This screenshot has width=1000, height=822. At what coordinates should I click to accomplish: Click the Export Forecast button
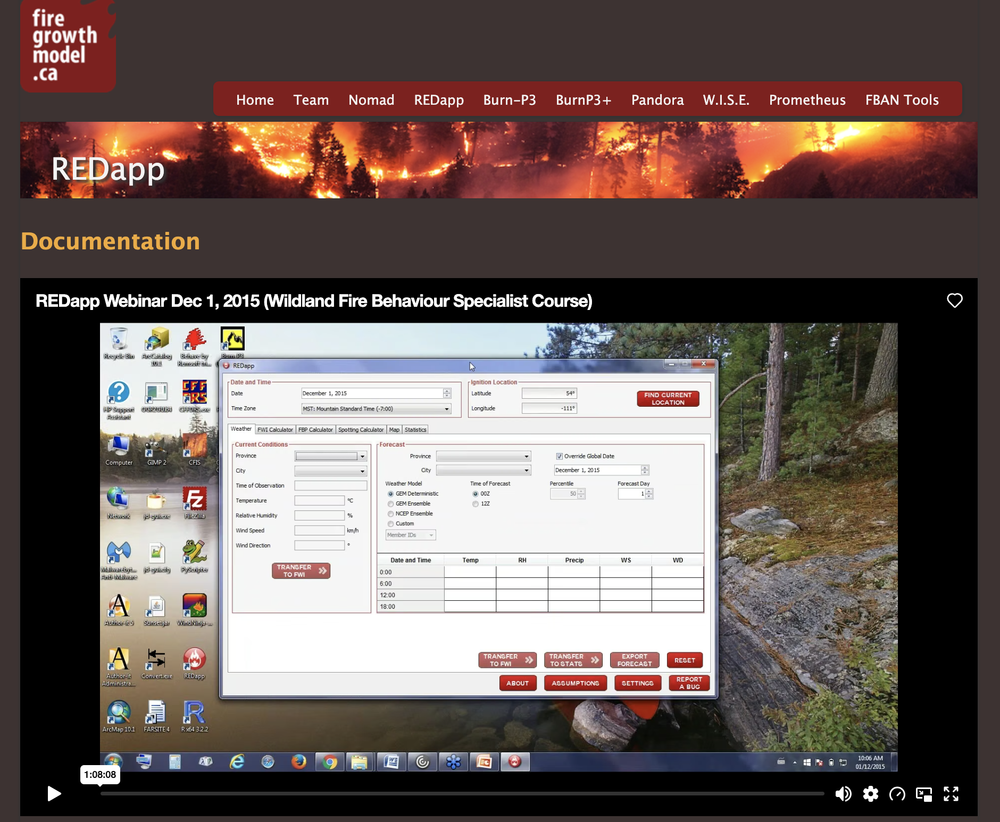635,660
